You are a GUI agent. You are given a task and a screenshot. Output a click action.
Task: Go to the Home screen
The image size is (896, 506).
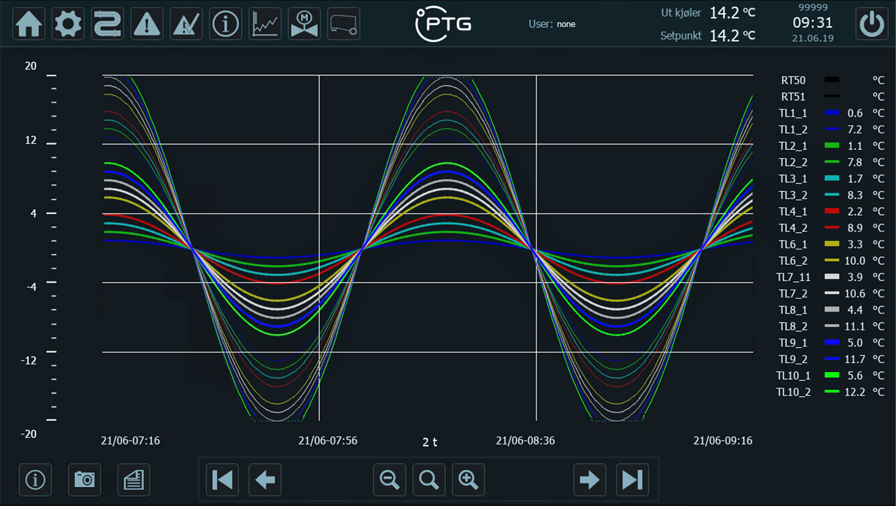tap(29, 24)
